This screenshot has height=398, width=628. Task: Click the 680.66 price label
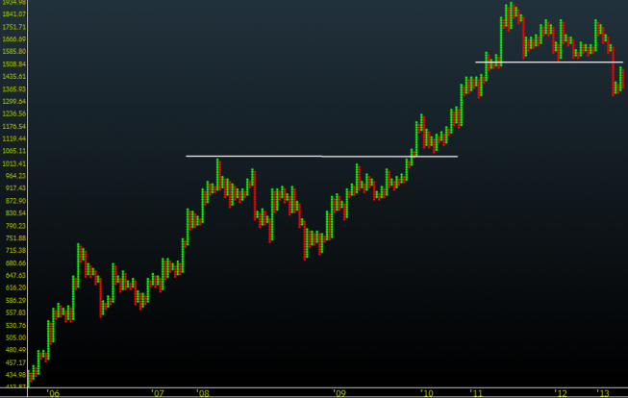pyautogui.click(x=15, y=263)
